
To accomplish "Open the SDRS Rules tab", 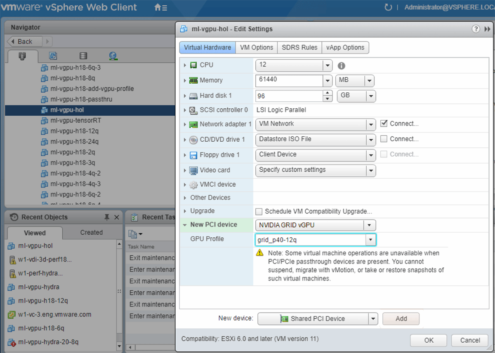I will 299,47.
